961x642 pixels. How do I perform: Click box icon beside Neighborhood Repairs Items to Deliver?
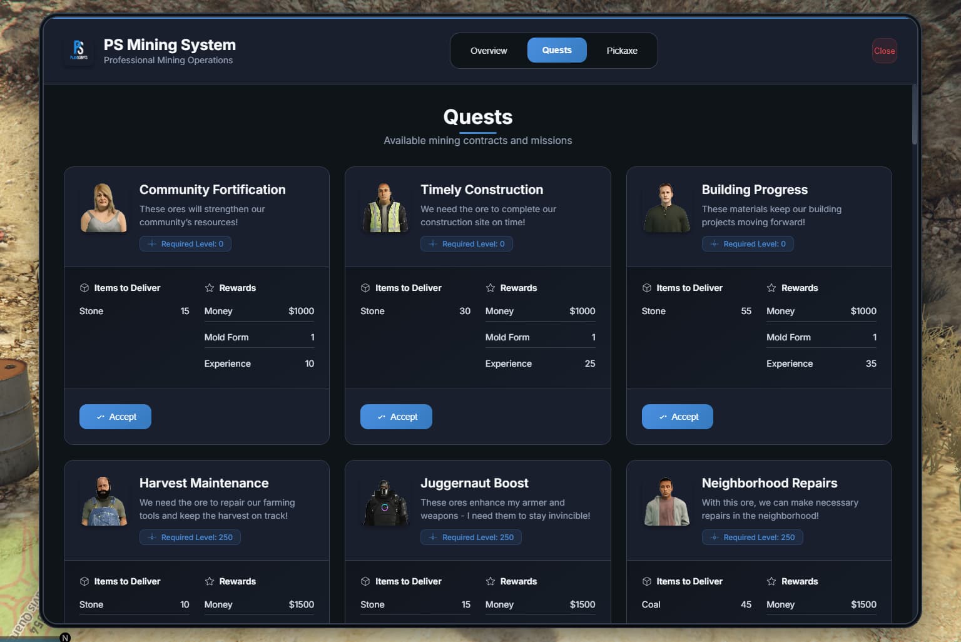(x=647, y=581)
